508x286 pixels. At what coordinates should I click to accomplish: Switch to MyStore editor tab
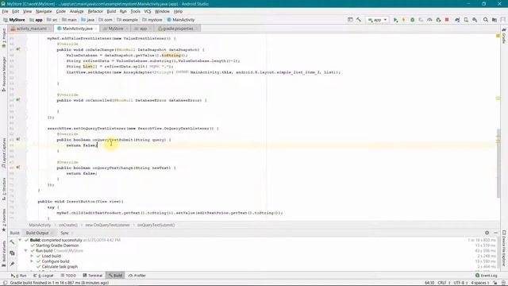click(x=115, y=29)
